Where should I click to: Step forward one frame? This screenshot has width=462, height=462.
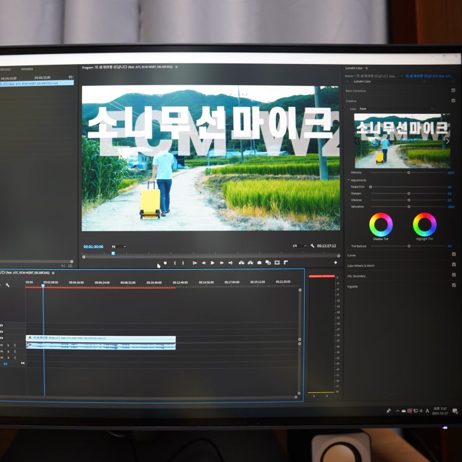[x=221, y=263]
